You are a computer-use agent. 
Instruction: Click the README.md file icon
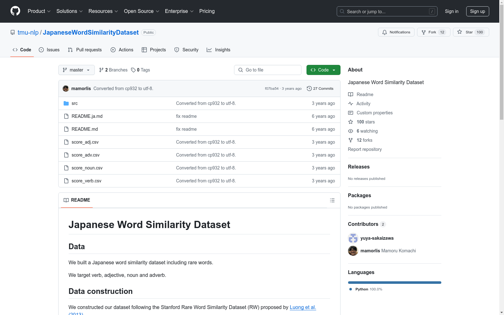(66, 129)
